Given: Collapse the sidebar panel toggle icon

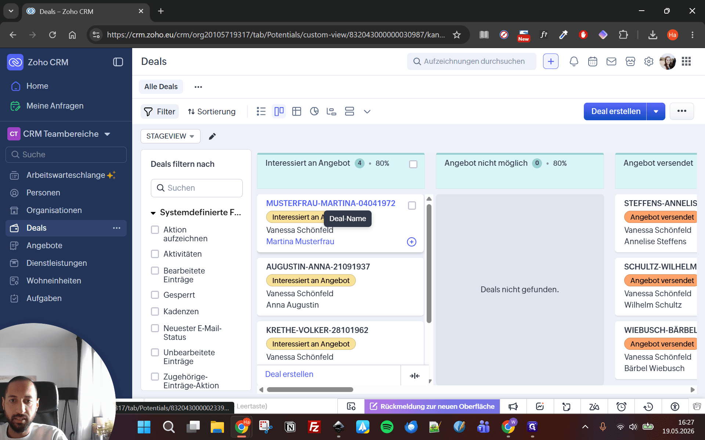Looking at the screenshot, I should (x=118, y=62).
